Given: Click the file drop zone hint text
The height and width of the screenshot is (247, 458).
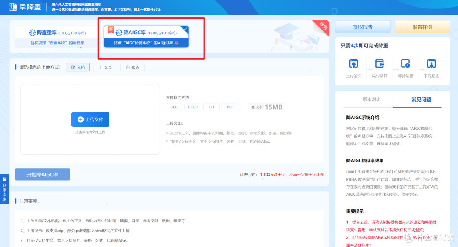Looking at the screenshot, I should 90,132.
